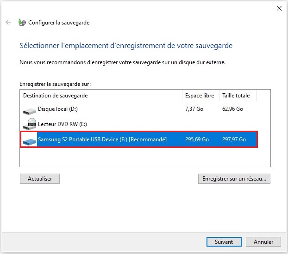Click the Annuler button
Viewport: 288px width, 254px height.
[263, 242]
